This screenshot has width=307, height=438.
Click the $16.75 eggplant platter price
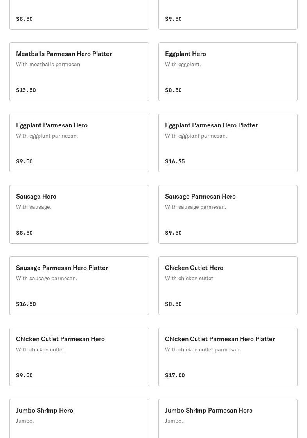(175, 161)
